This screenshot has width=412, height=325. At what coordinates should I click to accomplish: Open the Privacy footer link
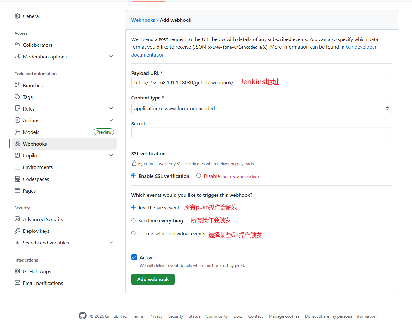pyautogui.click(x=156, y=316)
